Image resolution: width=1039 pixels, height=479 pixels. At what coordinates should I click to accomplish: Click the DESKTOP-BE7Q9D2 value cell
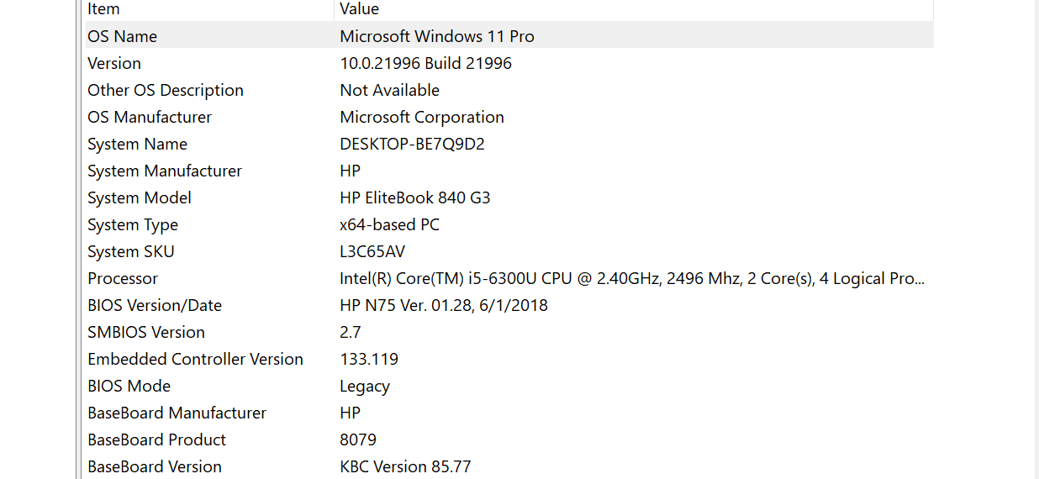(x=412, y=144)
